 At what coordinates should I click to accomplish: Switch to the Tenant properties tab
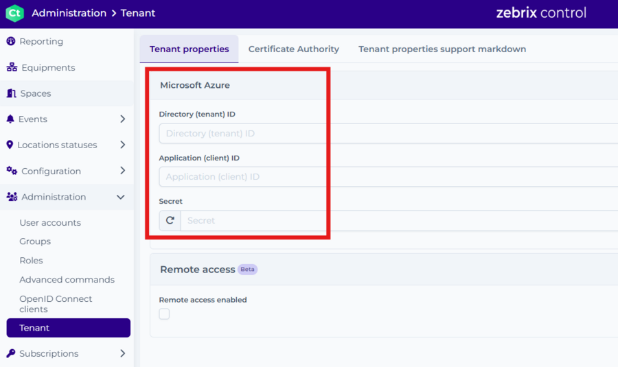pos(190,49)
